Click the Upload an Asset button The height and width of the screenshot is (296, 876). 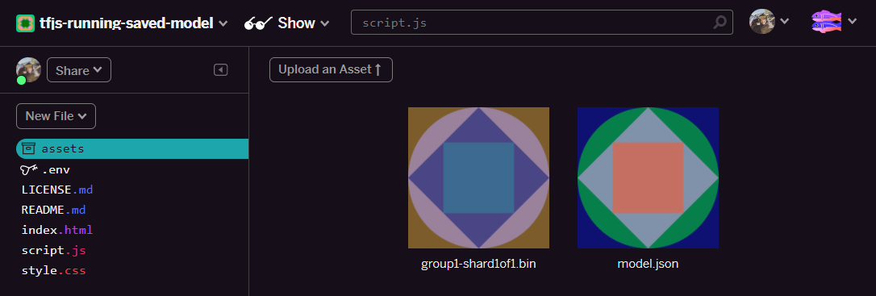pyautogui.click(x=331, y=70)
